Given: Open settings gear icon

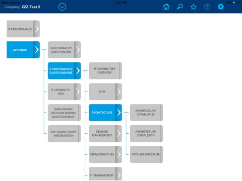Looking at the screenshot, I should coord(221,7).
